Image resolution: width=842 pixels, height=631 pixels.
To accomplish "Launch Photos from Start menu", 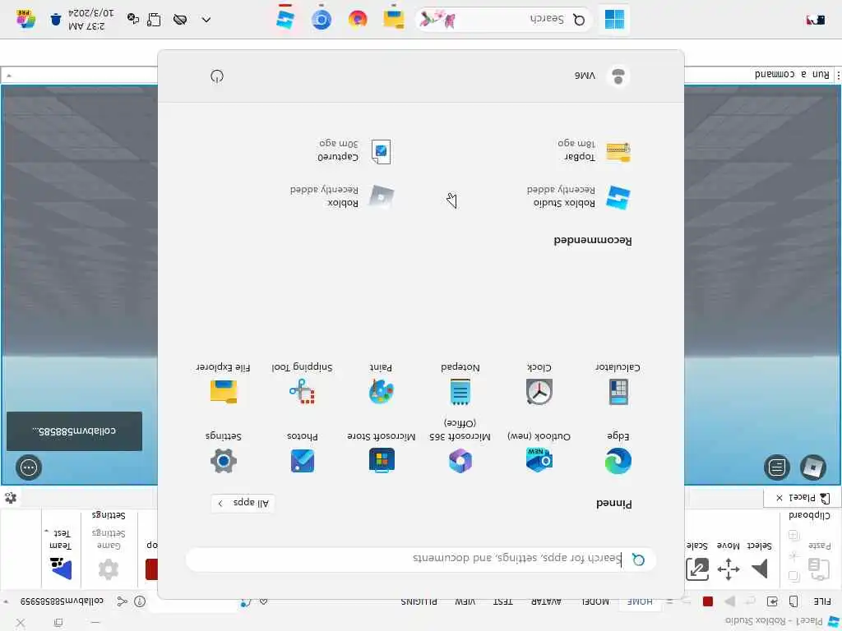I will point(303,454).
